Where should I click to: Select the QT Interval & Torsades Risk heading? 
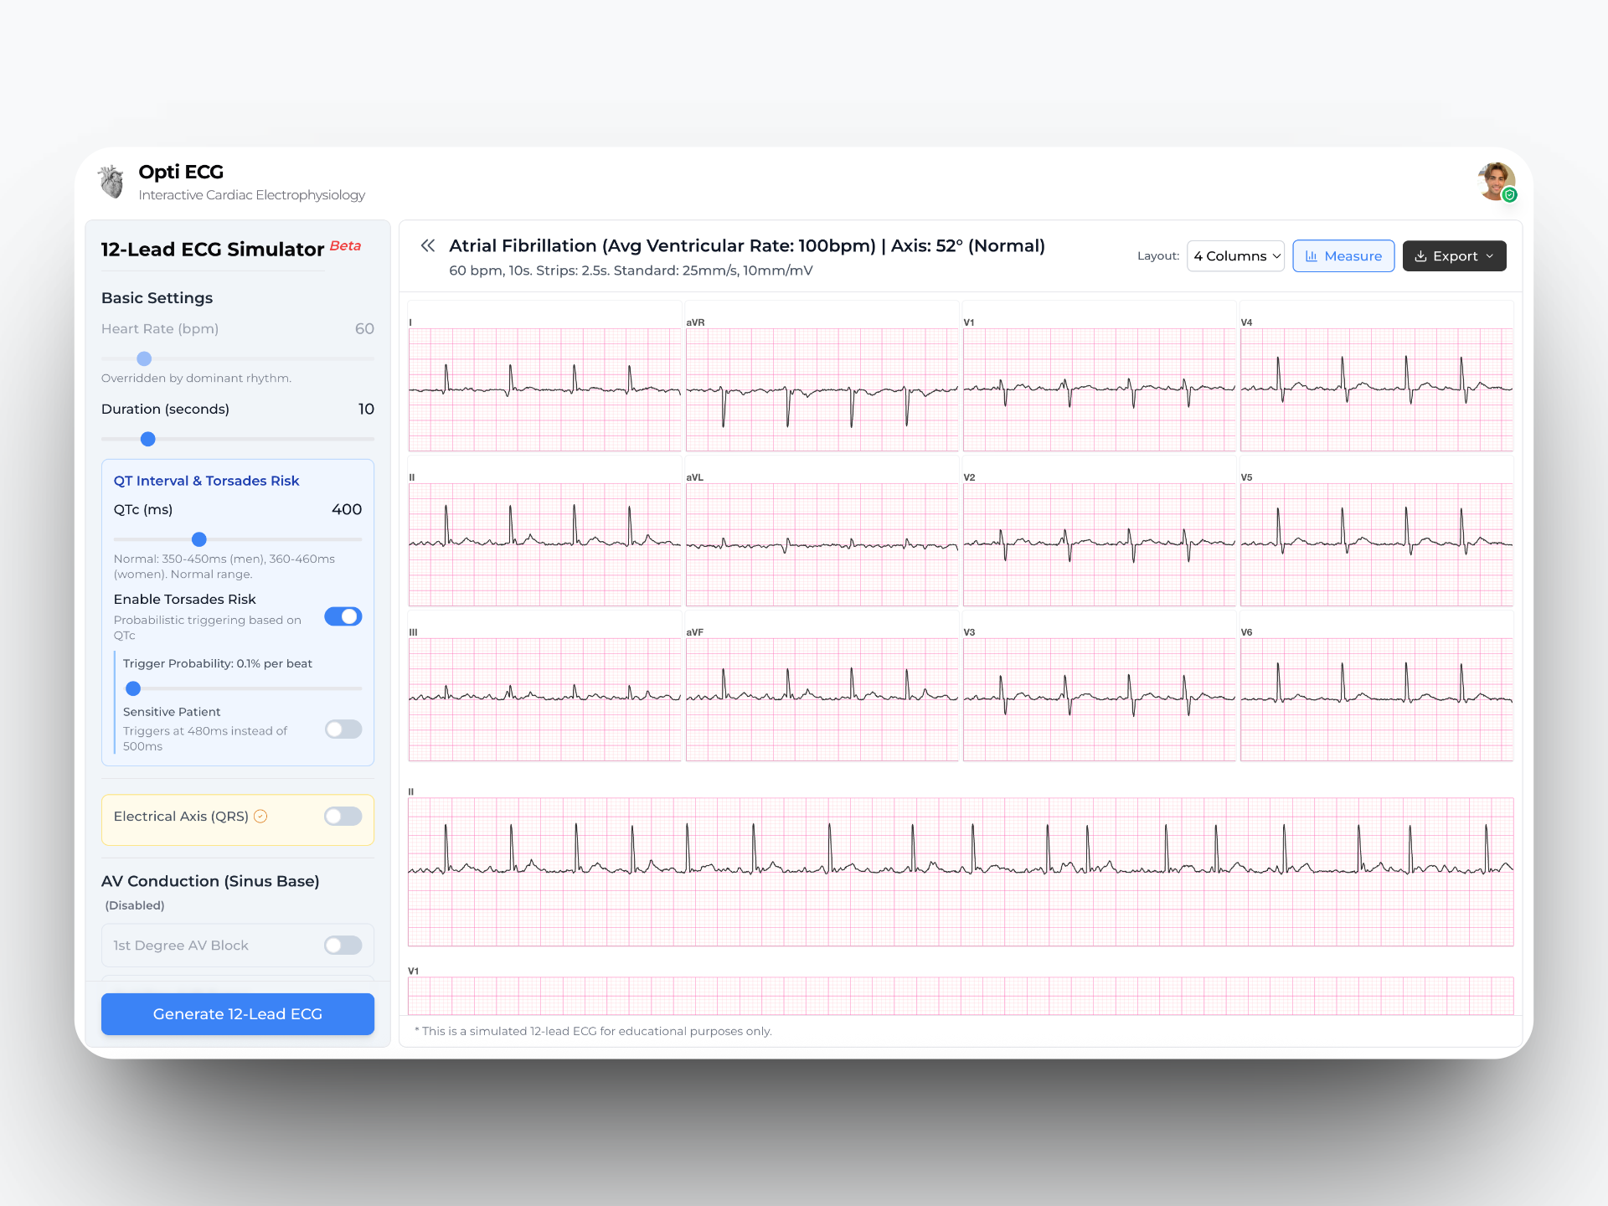206,481
